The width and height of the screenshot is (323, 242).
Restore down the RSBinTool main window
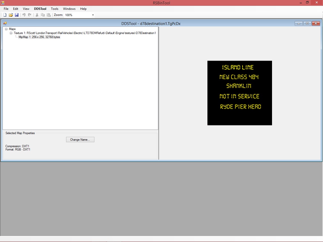click(307, 3)
